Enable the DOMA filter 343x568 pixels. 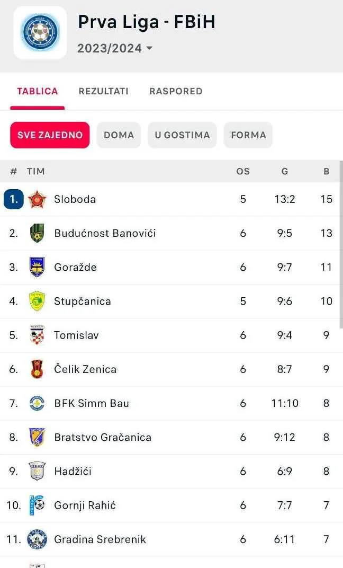pyautogui.click(x=119, y=135)
